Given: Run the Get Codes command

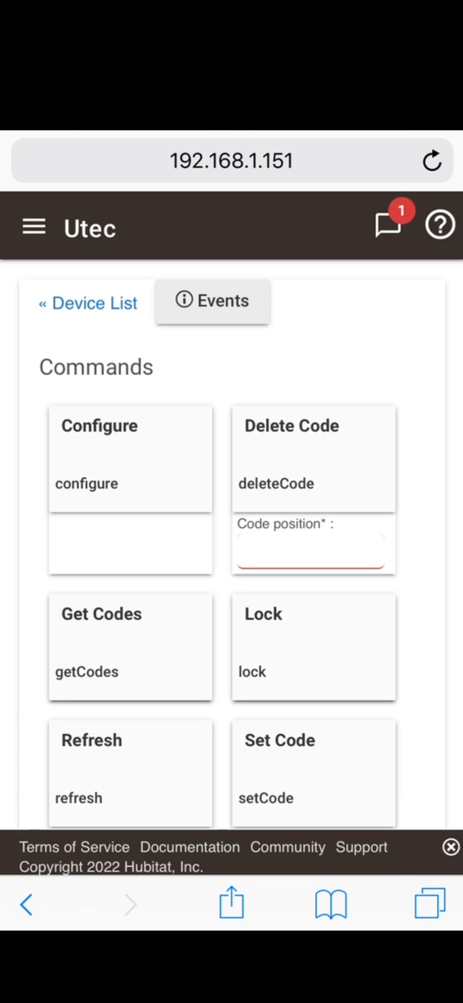Looking at the screenshot, I should click(131, 647).
